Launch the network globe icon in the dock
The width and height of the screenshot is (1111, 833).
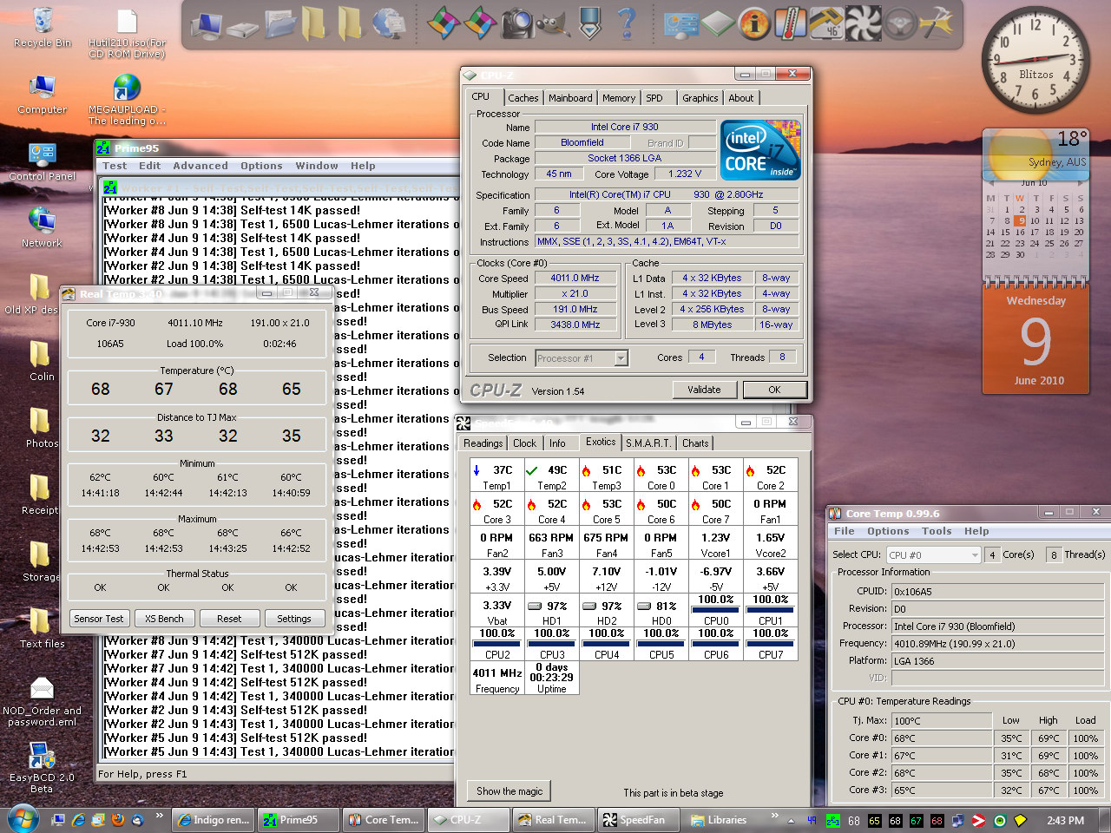coord(388,23)
